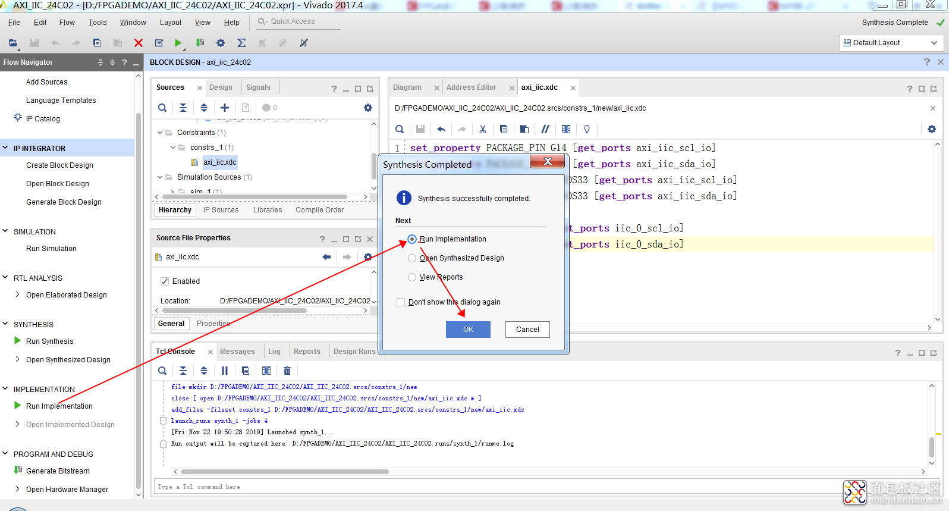Cancel the Synthesis Completed dialog

point(527,330)
